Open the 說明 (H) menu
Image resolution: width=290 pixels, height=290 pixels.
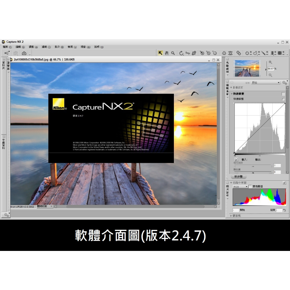99,47
